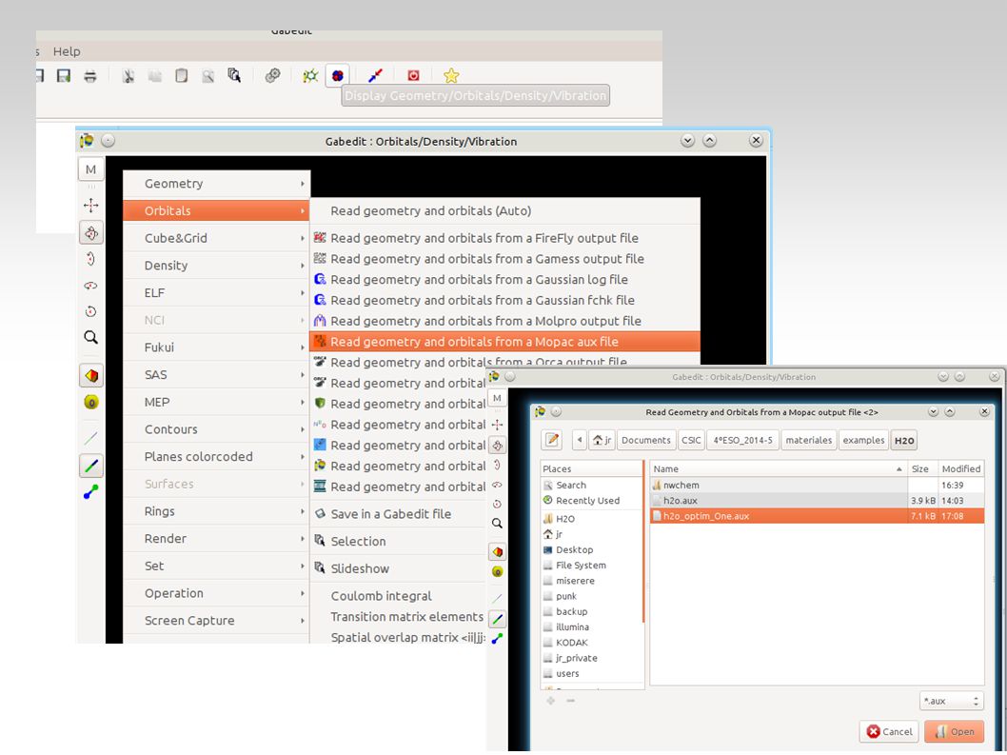
Task: Sort files by the Name column header
Action: pyautogui.click(x=778, y=469)
